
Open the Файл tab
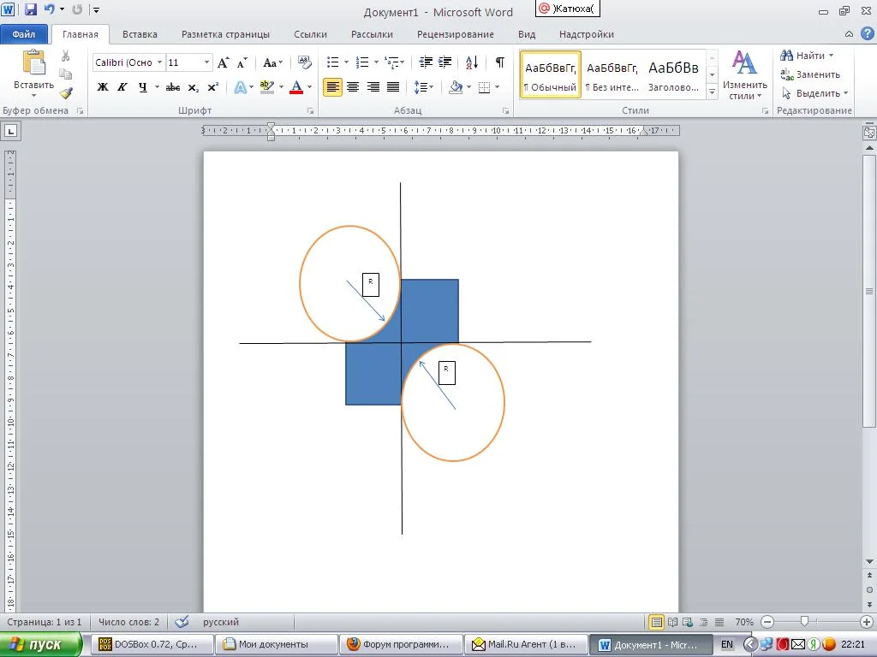[24, 34]
